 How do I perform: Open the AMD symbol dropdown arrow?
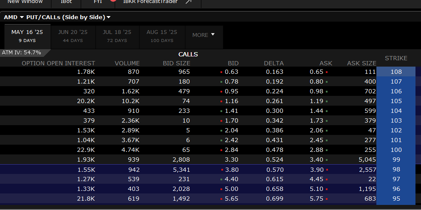coord(22,17)
